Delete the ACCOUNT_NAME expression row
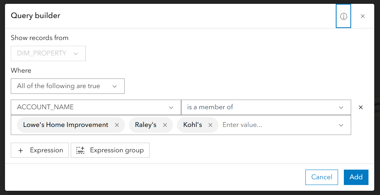Viewport: 380px width, 195px height. click(x=361, y=107)
